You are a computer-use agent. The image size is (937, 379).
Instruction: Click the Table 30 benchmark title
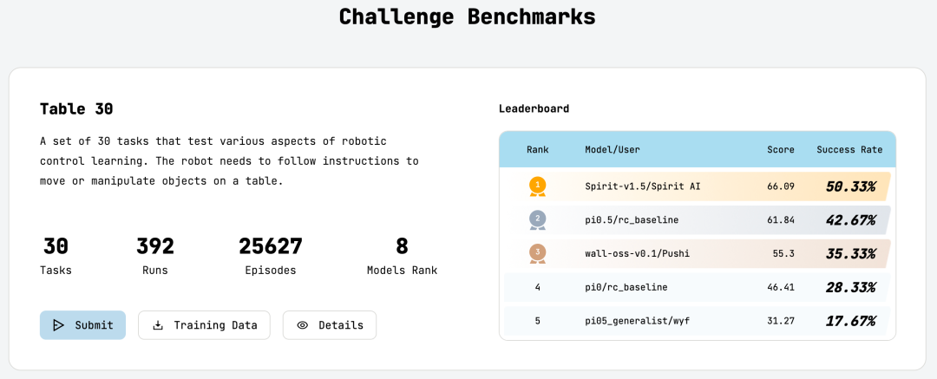pos(76,108)
